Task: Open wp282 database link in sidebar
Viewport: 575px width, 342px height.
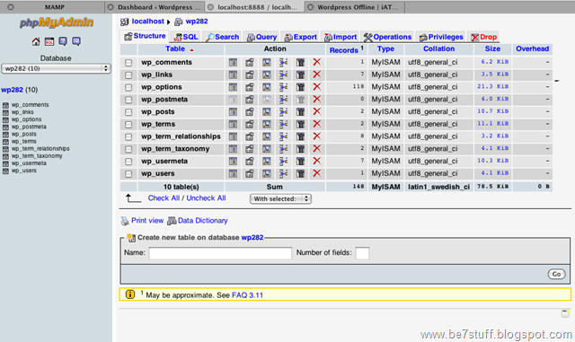Action: tap(12, 90)
